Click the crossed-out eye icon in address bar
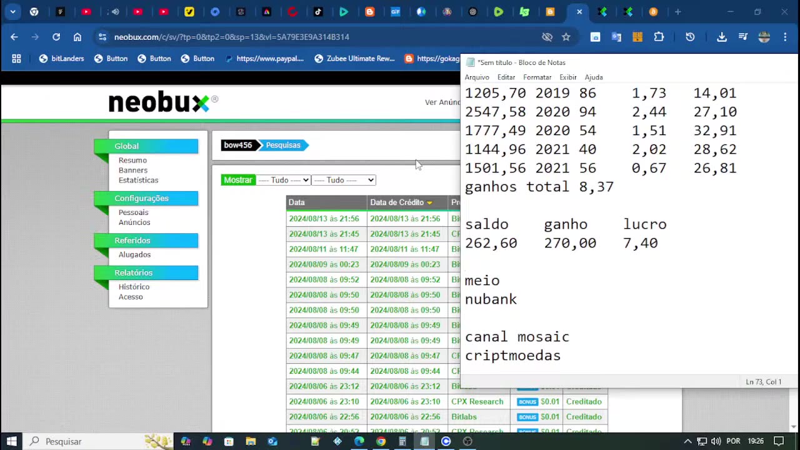 pos(547,37)
